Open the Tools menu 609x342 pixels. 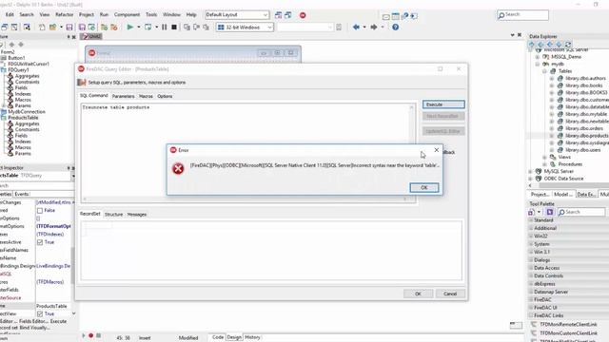pyautogui.click(x=151, y=15)
